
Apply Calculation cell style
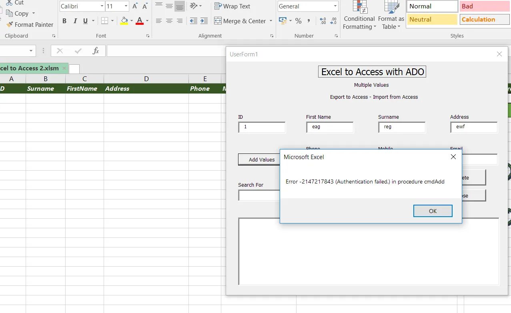[x=485, y=19]
